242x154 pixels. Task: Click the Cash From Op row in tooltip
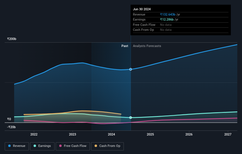181,30
